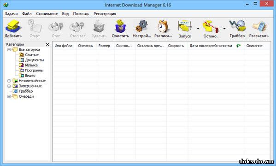Click the Документы category folder icon
The image size is (276, 166).
tap(21, 60)
